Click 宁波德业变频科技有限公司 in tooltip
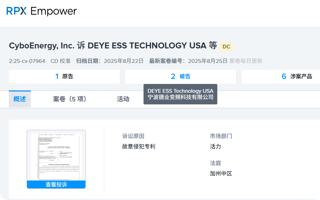Image resolution: width=320 pixels, height=200 pixels. [x=180, y=97]
